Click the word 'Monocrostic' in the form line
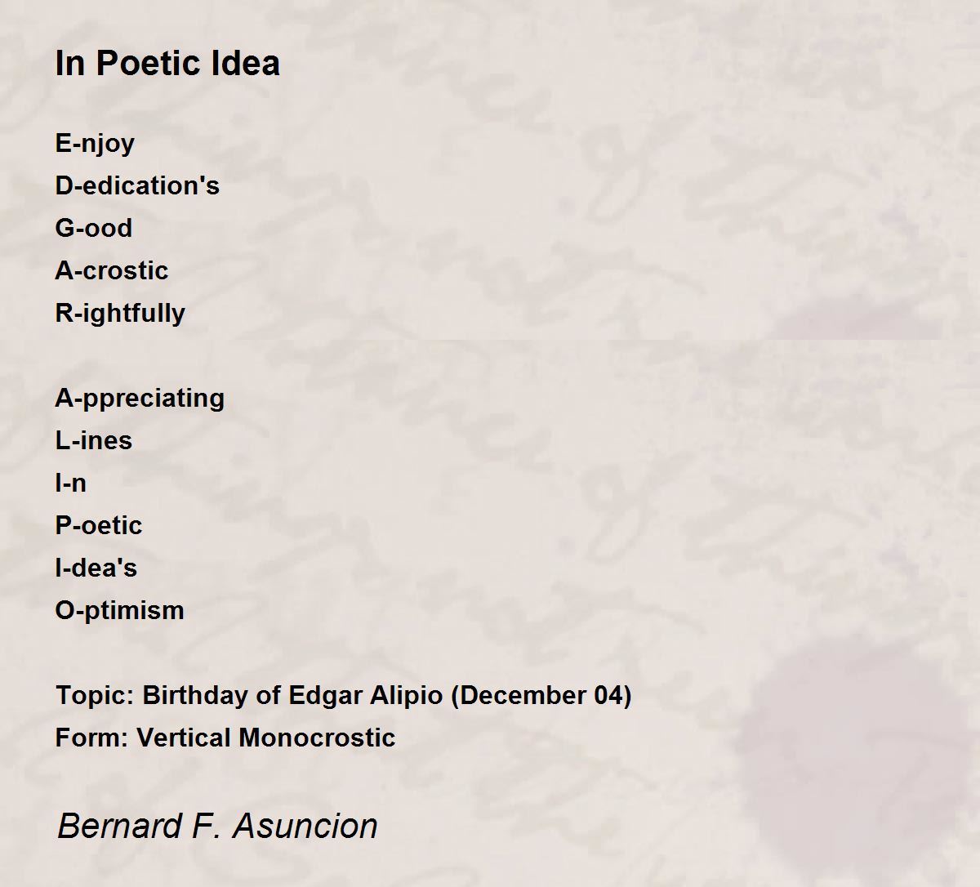980x887 pixels. [318, 738]
